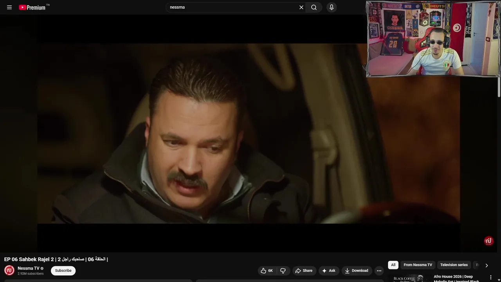Open Nessma TV channel name link
Image resolution: width=501 pixels, height=282 pixels.
coord(29,268)
